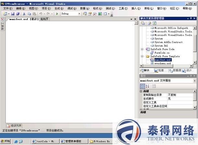Select the manifest.xsf [设计] document tab

click(x=24, y=19)
